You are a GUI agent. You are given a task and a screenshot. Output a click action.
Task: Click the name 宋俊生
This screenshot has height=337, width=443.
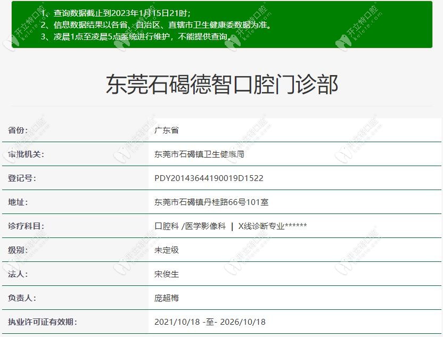click(x=167, y=274)
